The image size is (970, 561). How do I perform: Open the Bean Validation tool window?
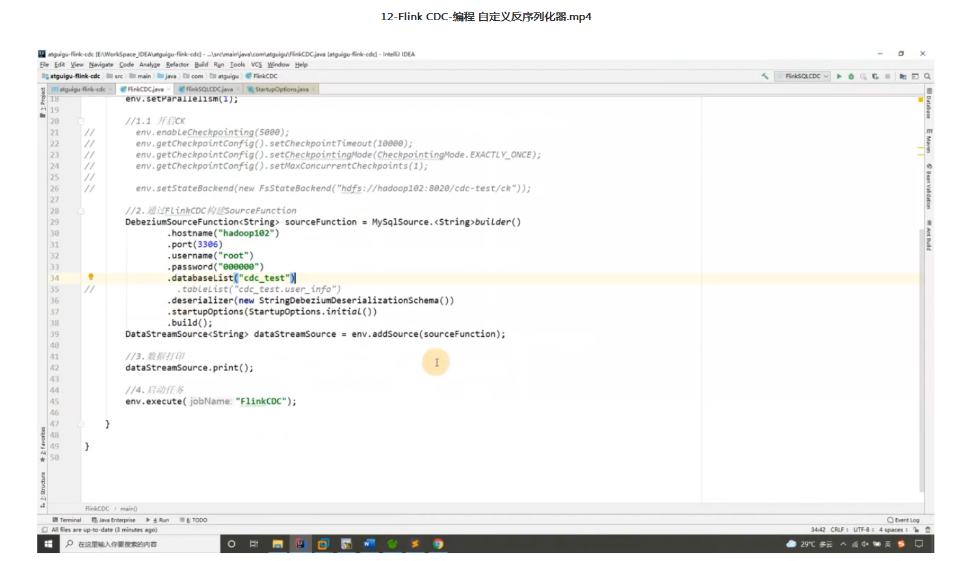(929, 187)
